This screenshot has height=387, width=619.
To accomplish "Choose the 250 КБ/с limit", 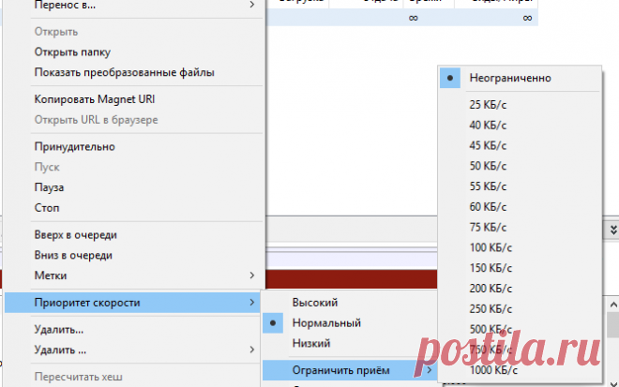I will point(520,309).
